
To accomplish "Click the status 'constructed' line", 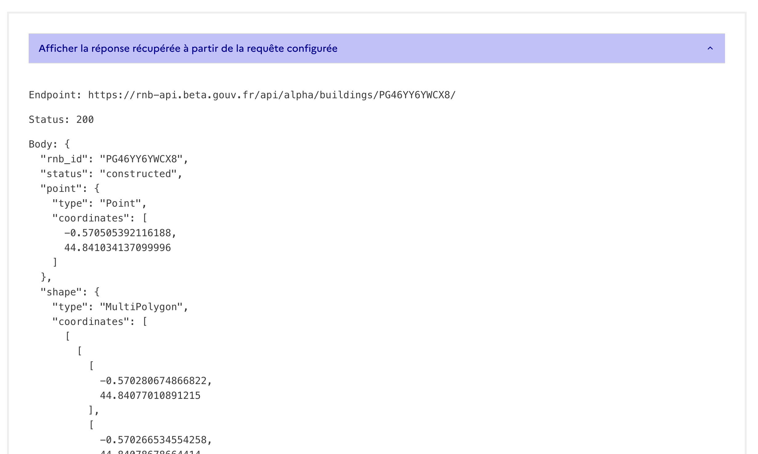I will tap(111, 174).
